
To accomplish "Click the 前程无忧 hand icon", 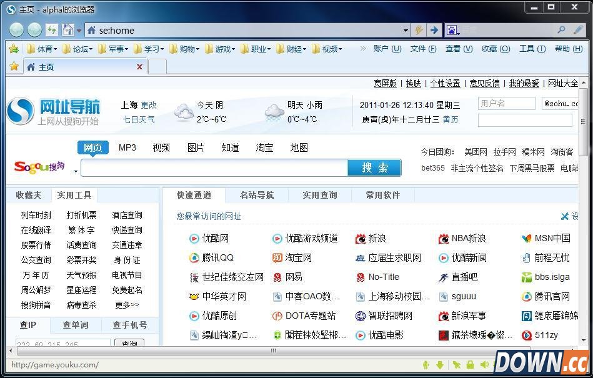I will point(526,258).
